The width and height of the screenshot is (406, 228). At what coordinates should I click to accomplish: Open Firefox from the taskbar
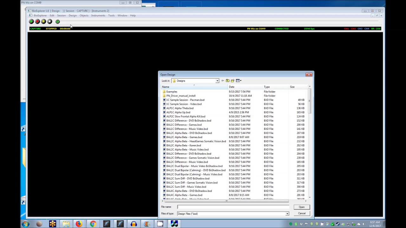tap(79, 224)
